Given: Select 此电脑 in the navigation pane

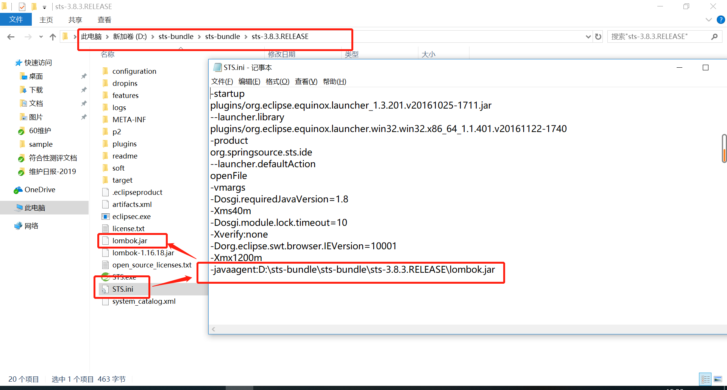Looking at the screenshot, I should click(x=34, y=208).
